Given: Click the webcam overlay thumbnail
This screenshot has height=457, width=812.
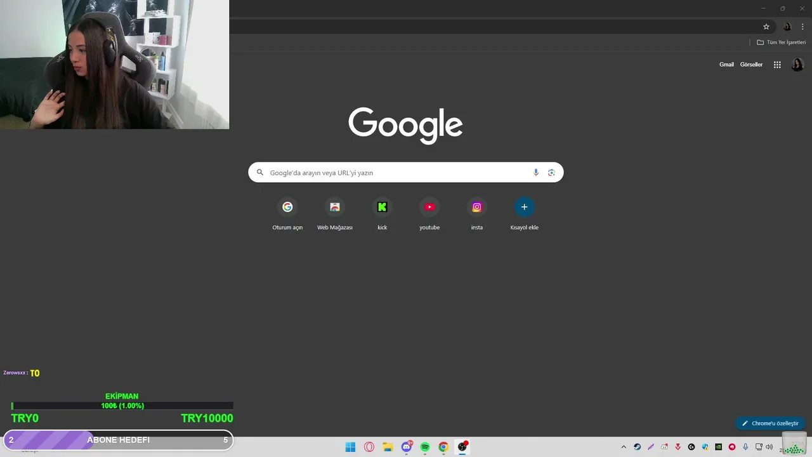Looking at the screenshot, I should click(114, 64).
